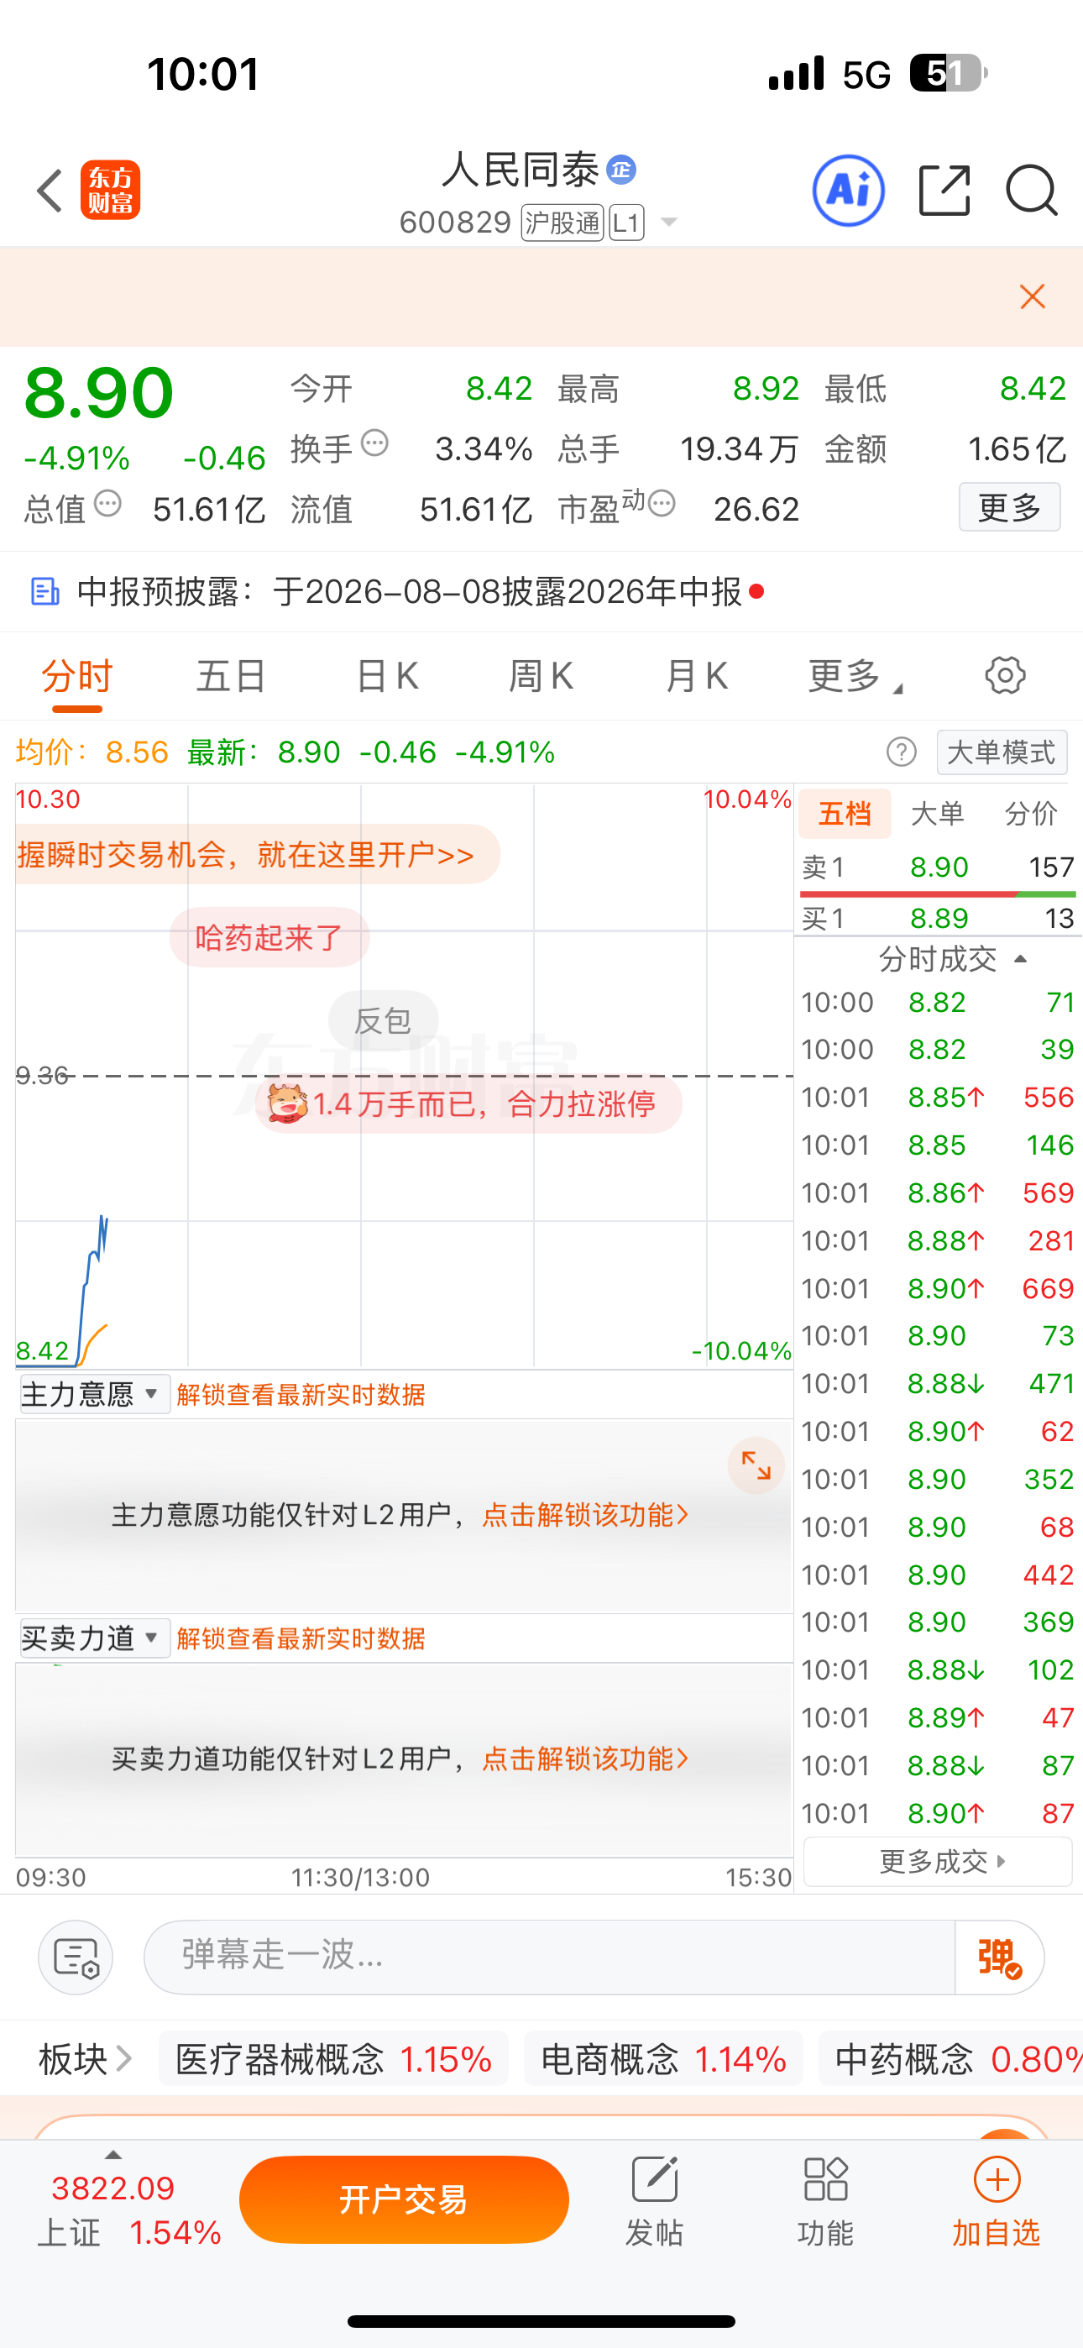
Task: Tap the help question mark icon
Action: 901,752
